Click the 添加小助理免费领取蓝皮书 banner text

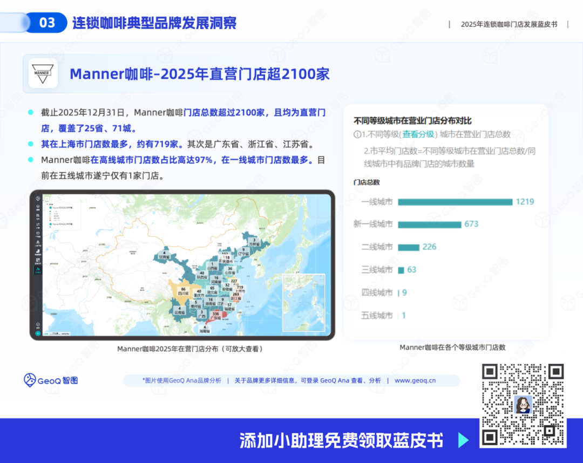click(341, 440)
